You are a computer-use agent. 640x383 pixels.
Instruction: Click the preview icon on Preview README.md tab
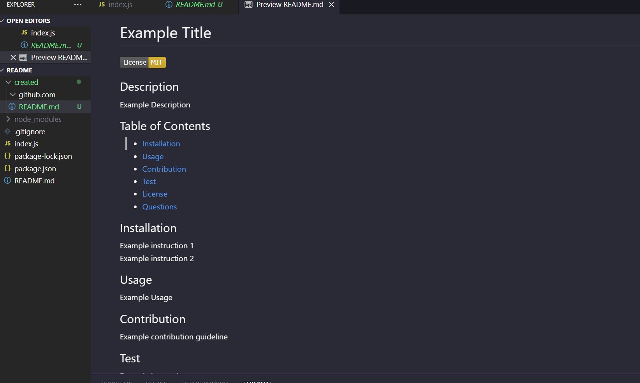[x=248, y=5]
